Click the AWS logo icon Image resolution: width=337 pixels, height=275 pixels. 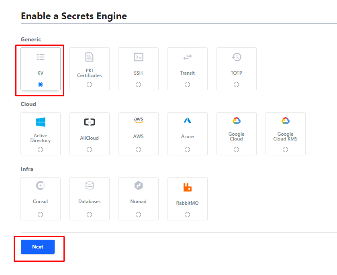coord(138,120)
